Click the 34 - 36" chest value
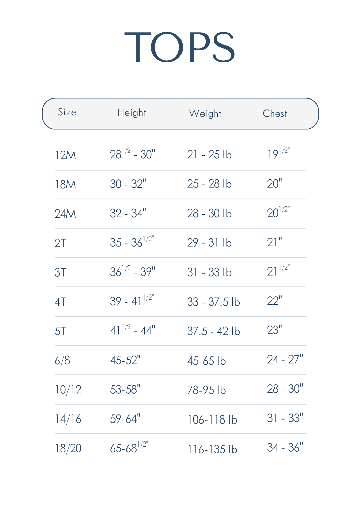 [x=285, y=448]
